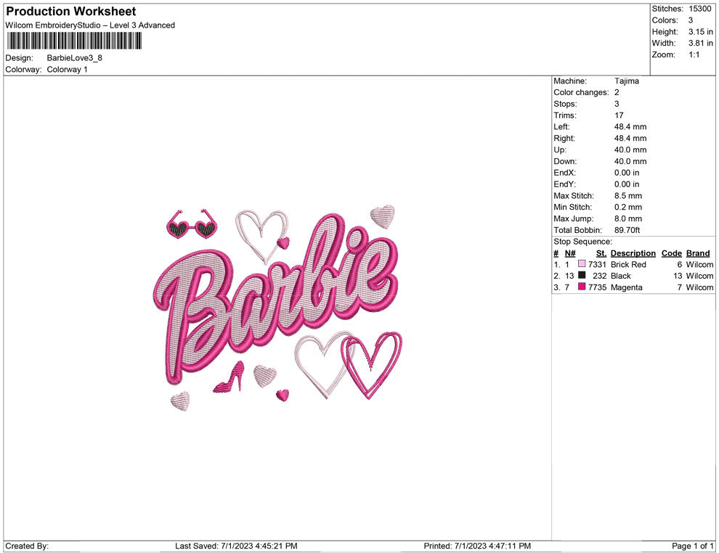Click the Height value '3.15 in'

[701, 32]
